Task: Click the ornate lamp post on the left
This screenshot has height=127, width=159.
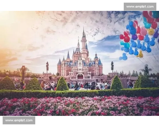Action: [x=23, y=72]
